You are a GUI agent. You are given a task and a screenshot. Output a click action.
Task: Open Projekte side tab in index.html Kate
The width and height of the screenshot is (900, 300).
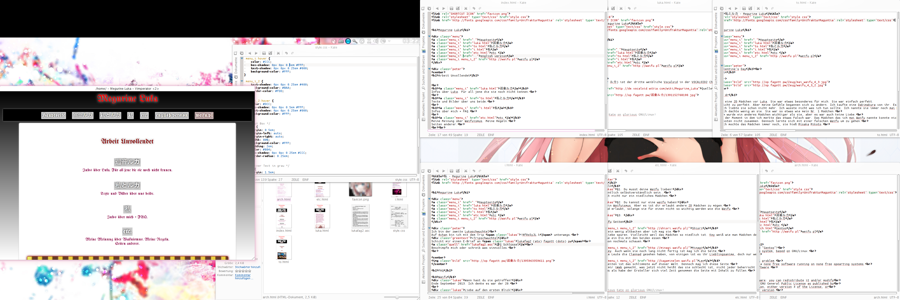[423, 44]
